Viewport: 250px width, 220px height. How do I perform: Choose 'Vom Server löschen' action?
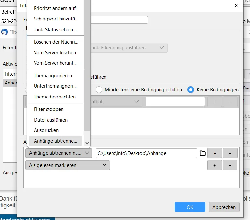55,53
